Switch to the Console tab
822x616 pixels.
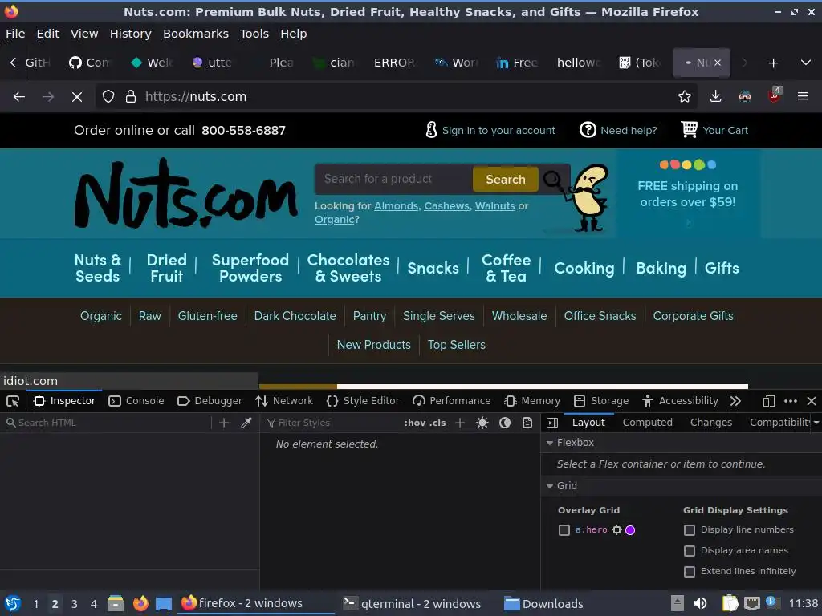click(136, 401)
